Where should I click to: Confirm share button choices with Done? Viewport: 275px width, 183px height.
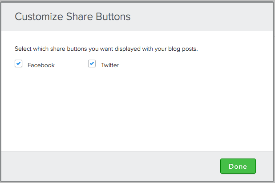(238, 166)
